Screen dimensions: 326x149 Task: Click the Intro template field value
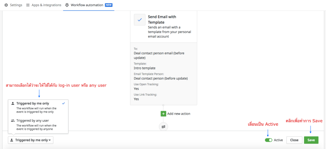145,68
